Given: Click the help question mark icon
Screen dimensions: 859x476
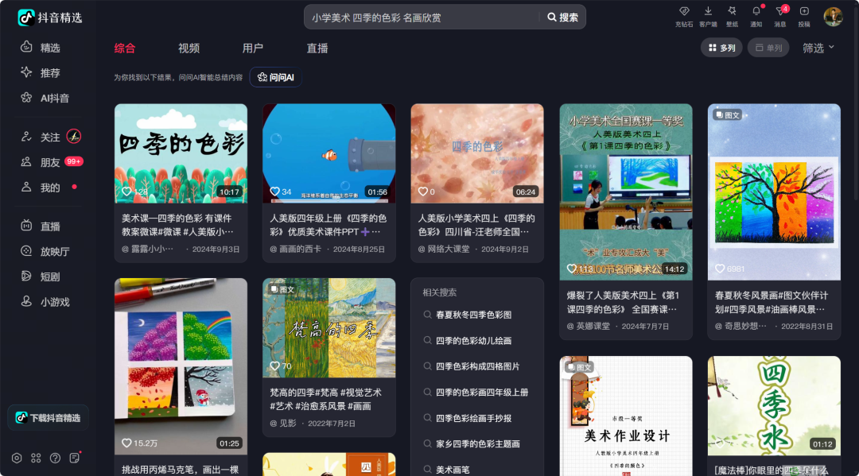Looking at the screenshot, I should coord(56,458).
